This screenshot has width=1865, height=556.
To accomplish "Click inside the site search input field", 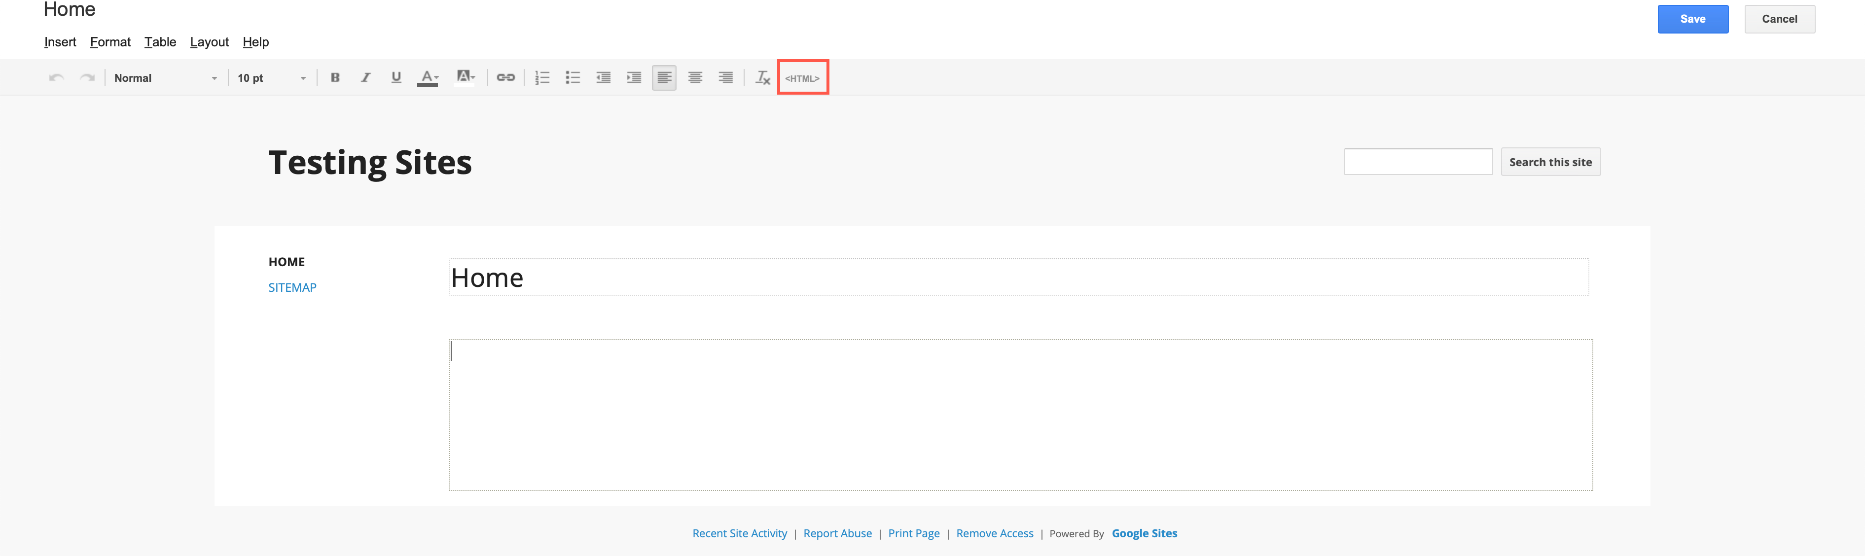I will pos(1418,161).
